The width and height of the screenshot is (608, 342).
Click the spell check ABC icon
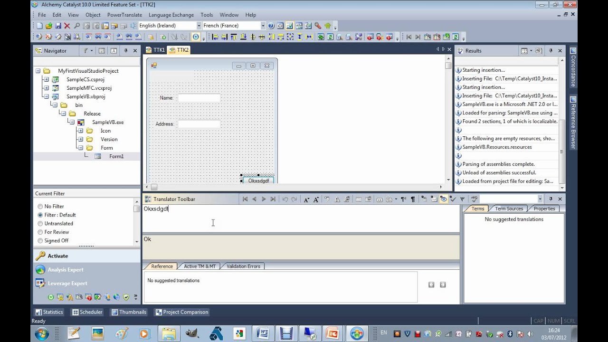point(474,199)
